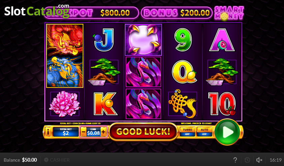
Task: Unmute the game sound speaker icon
Action: tap(259, 160)
